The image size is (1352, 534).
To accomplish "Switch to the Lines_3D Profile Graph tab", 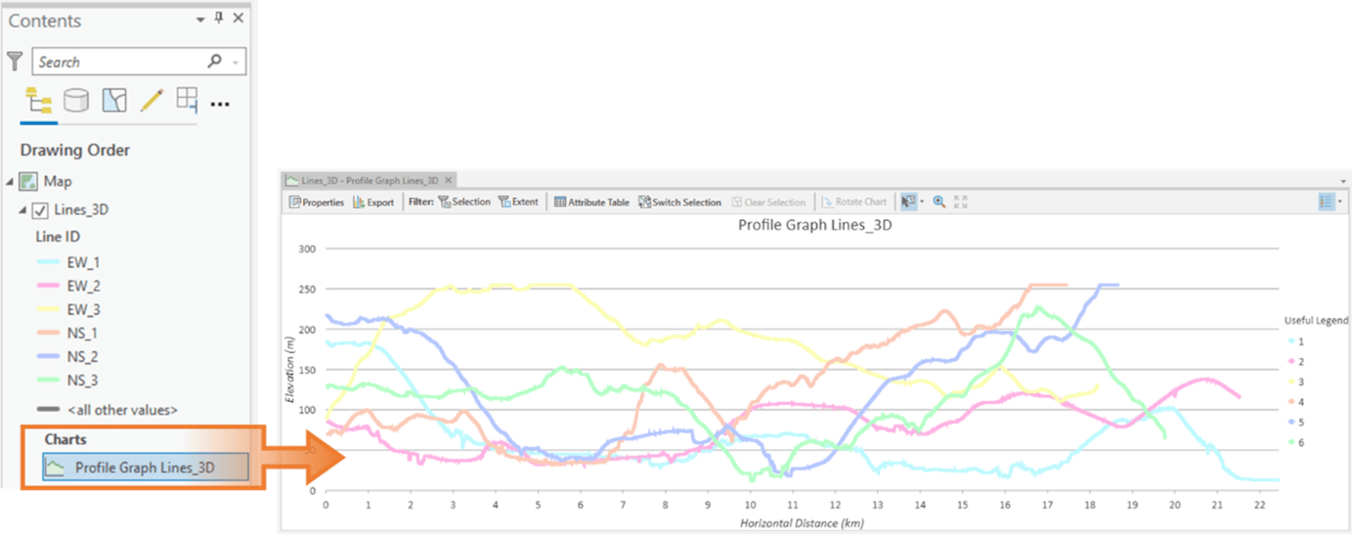I will pyautogui.click(x=370, y=181).
